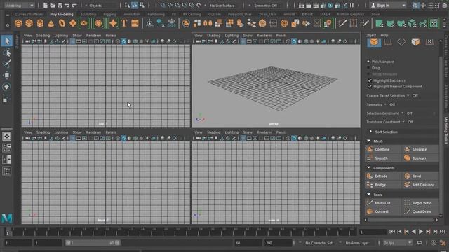
Task: Click the Undo arrow icon
Action: [x=67, y=6]
